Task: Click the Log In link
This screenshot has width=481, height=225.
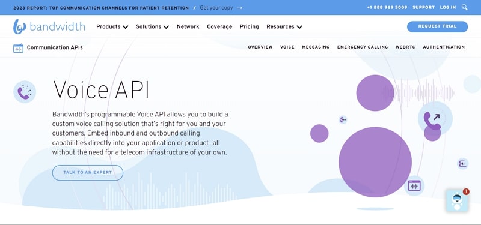Action: (448, 7)
